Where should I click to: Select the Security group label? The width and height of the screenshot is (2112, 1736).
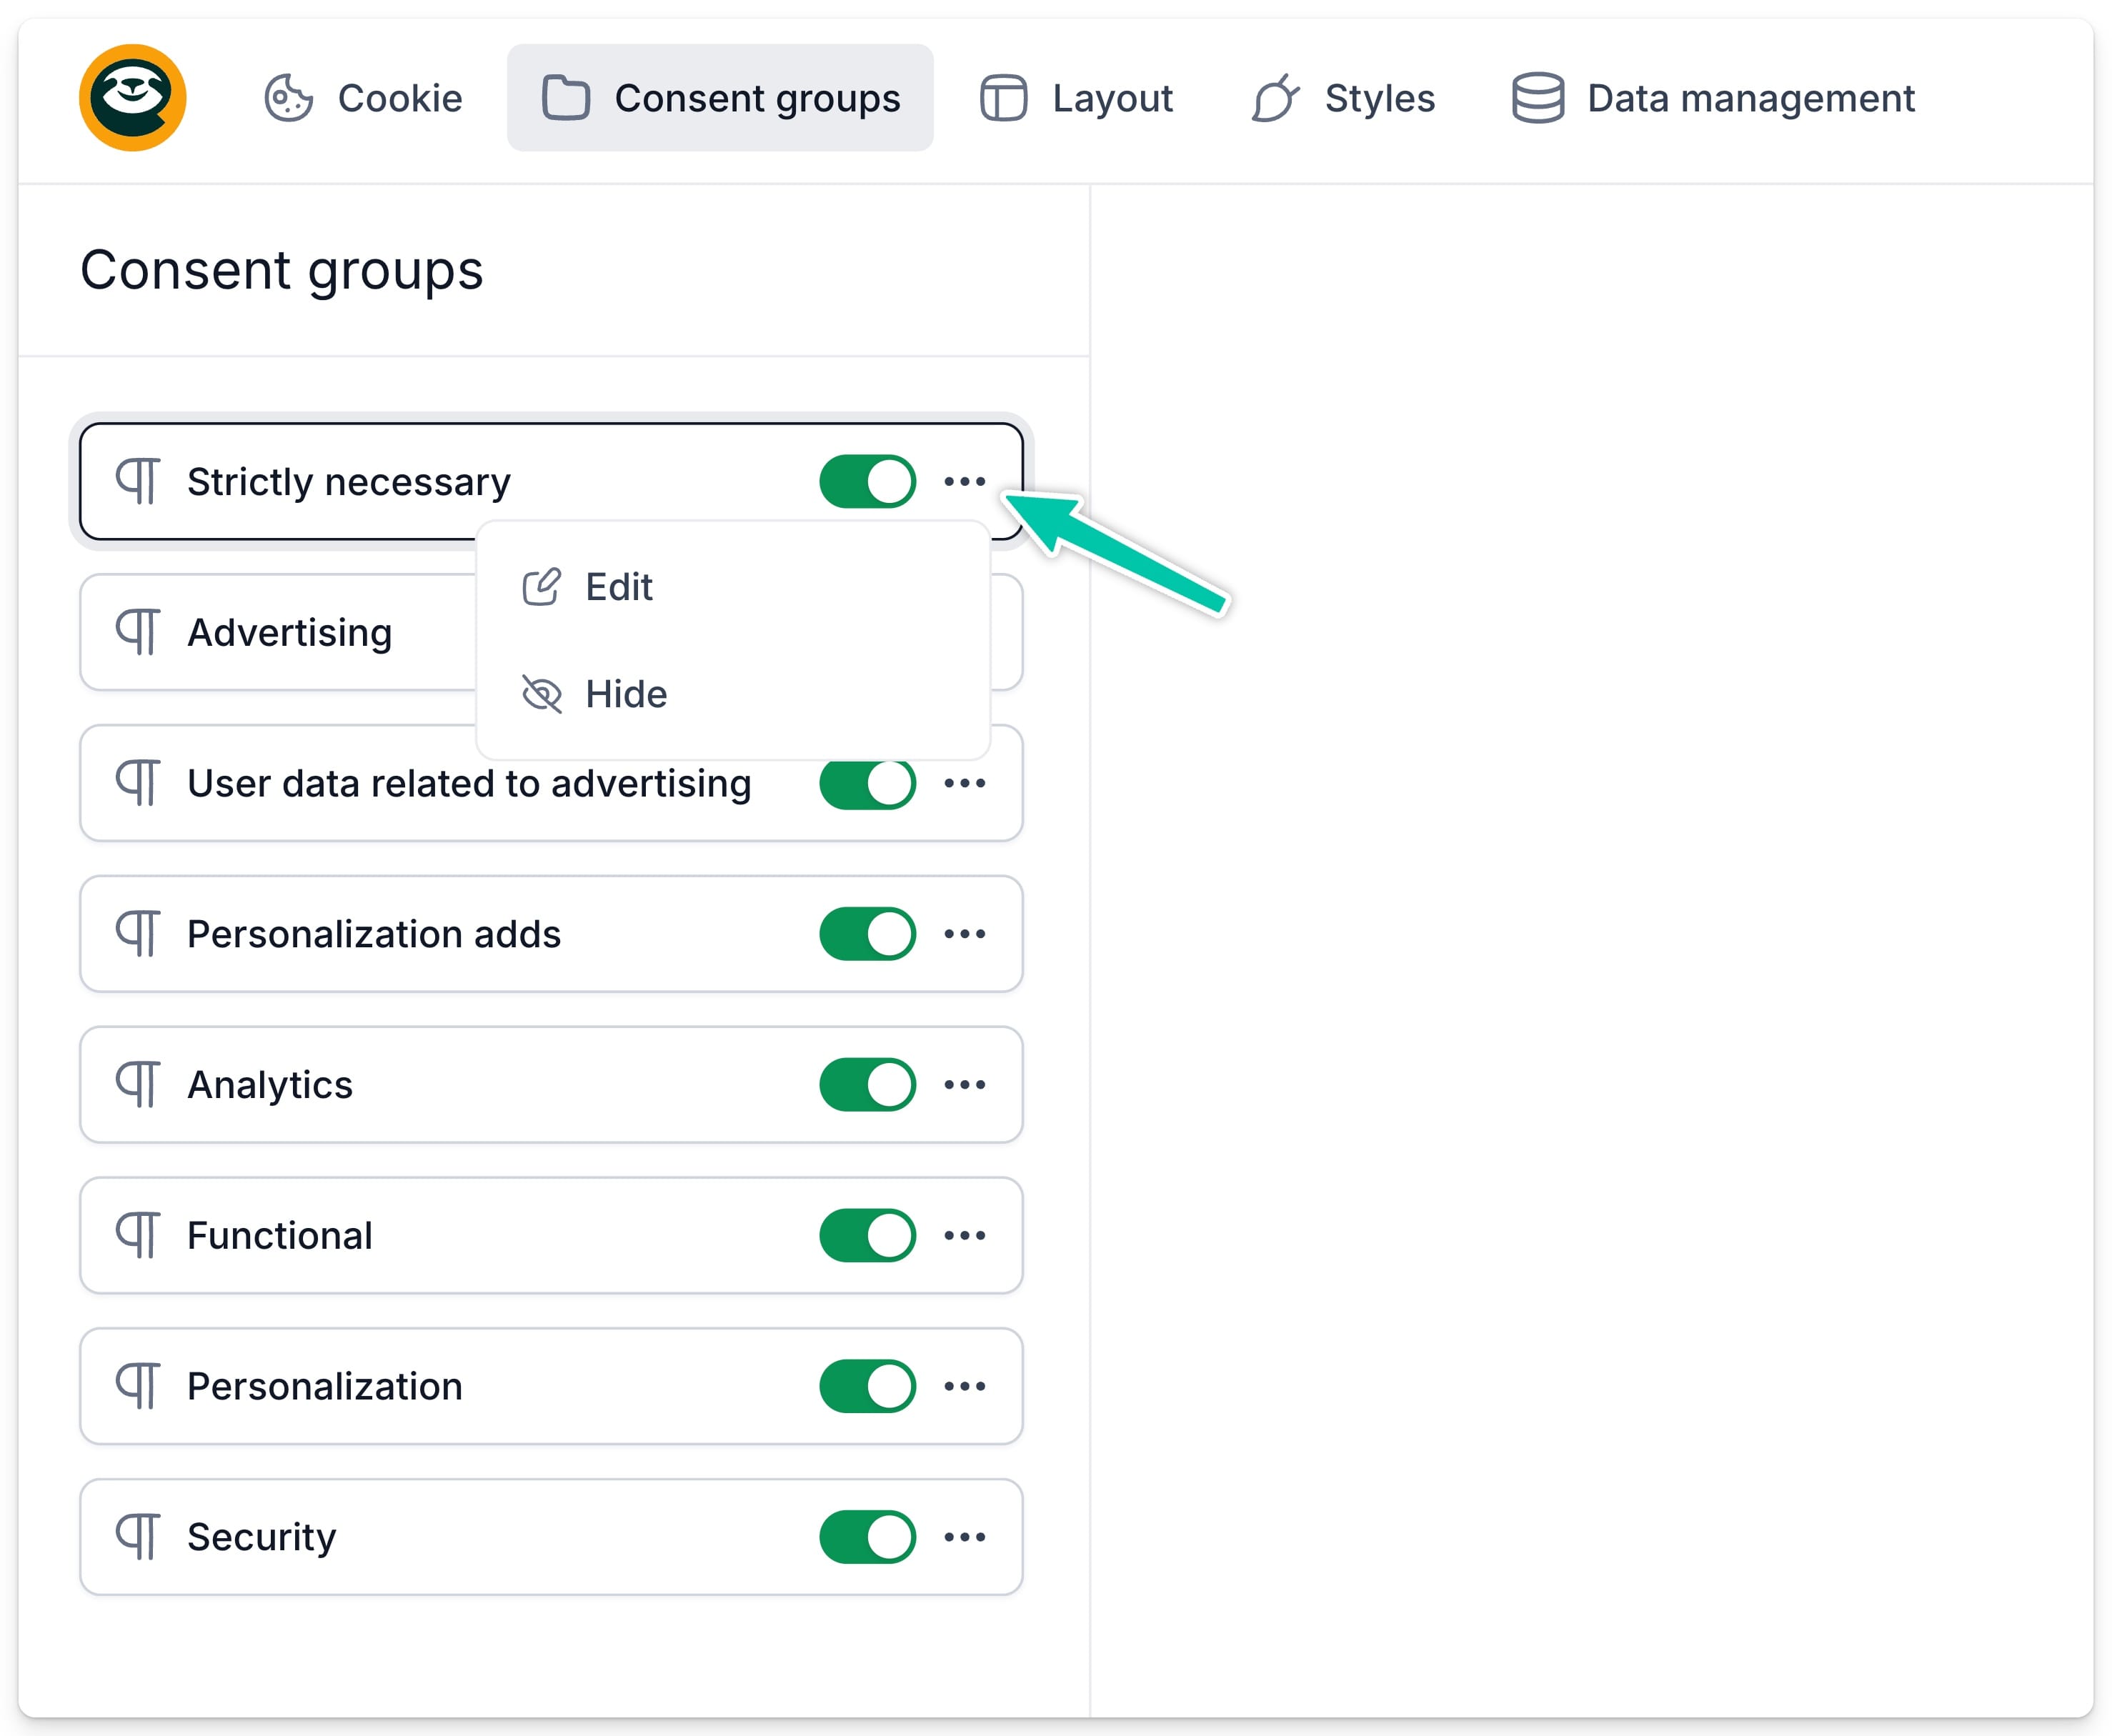coord(262,1538)
